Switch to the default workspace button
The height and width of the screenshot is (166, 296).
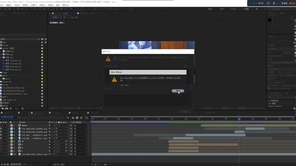pyautogui.click(x=210, y=9)
